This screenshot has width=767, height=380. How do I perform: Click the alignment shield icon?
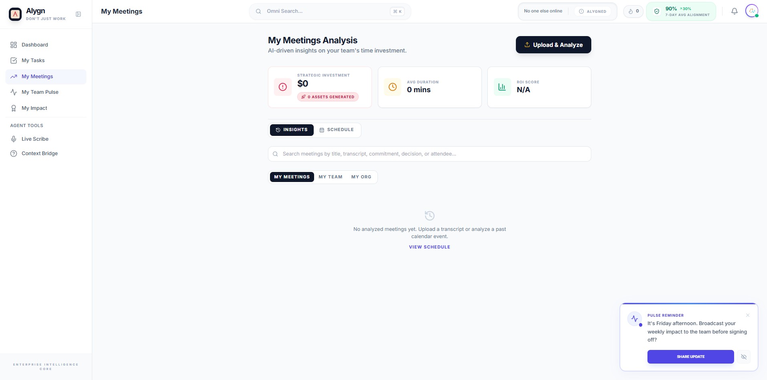point(657,11)
